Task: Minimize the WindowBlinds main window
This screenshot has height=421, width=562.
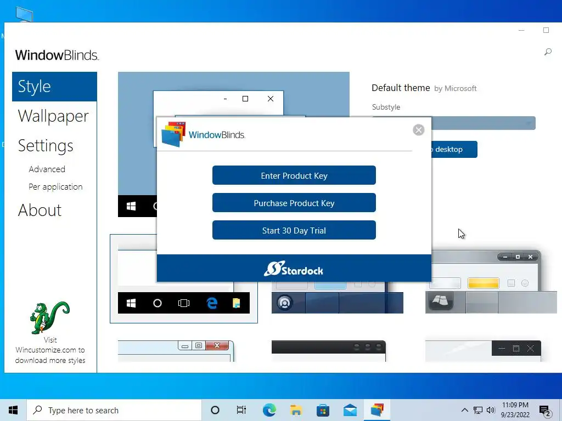Action: (x=521, y=31)
